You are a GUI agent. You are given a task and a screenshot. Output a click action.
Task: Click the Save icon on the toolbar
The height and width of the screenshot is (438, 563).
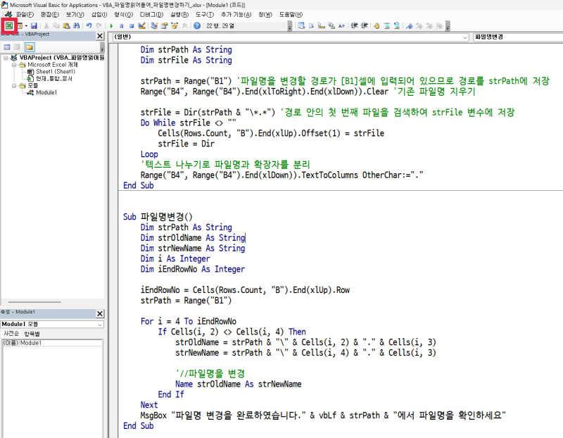pos(34,26)
